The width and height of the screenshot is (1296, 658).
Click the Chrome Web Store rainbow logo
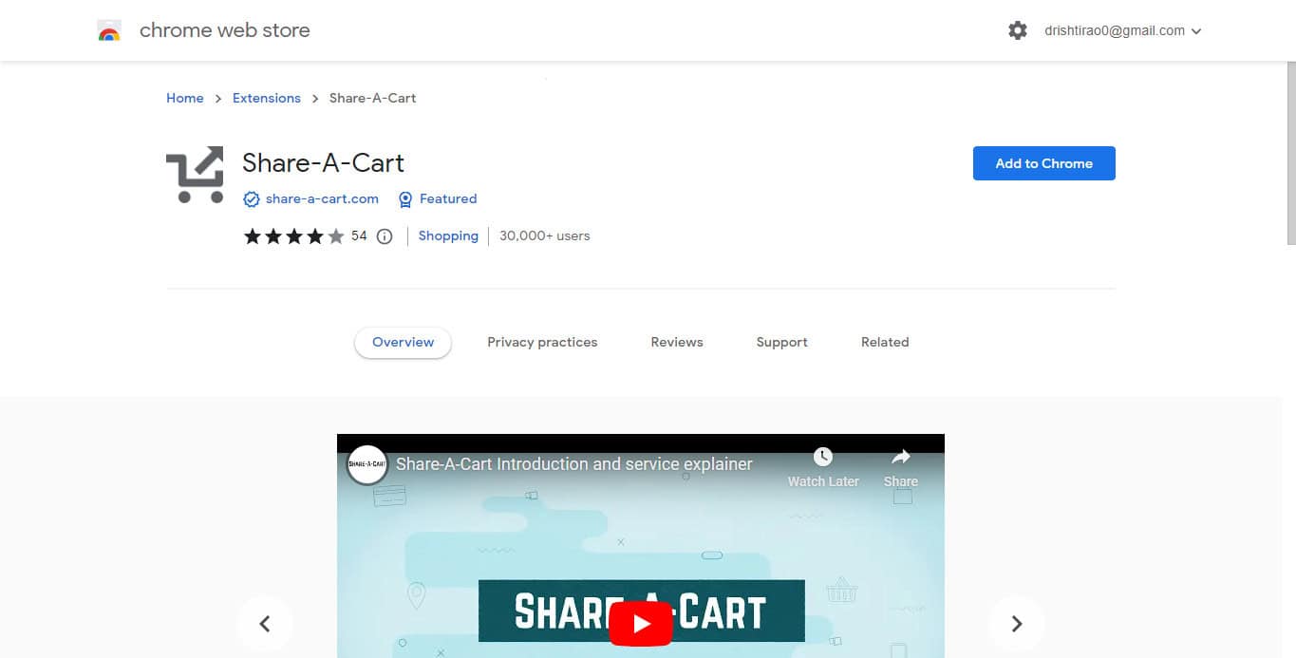point(109,31)
